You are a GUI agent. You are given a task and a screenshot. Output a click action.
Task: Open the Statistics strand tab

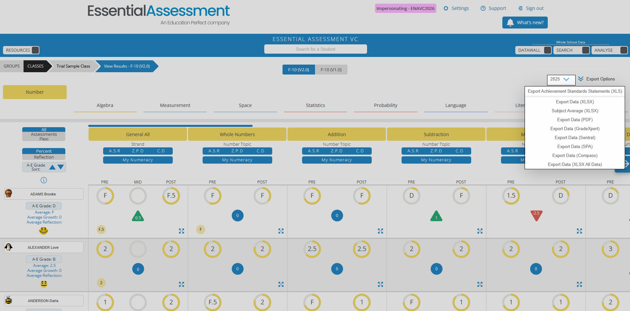pos(315,105)
